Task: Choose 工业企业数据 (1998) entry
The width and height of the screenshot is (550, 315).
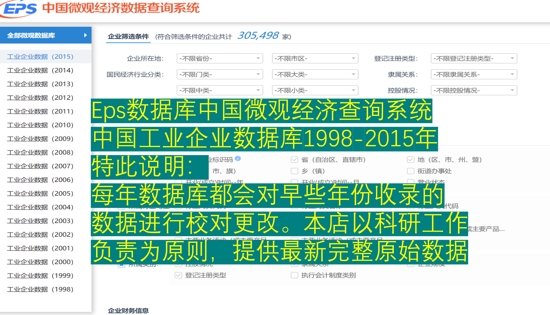Action: coord(40,289)
